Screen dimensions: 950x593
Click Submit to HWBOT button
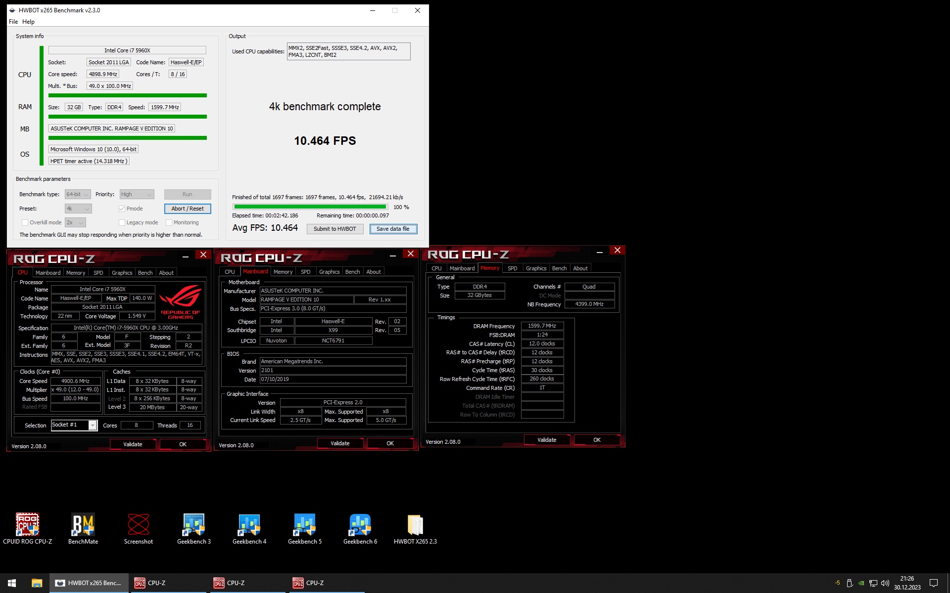point(335,229)
